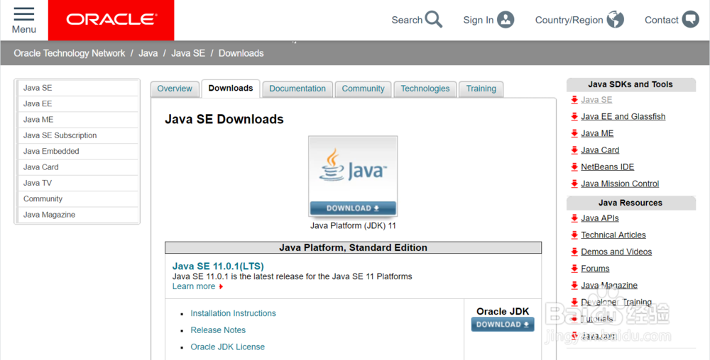Screen dimensions: 710x360
Task: Switch to the Community tab
Action: (363, 89)
